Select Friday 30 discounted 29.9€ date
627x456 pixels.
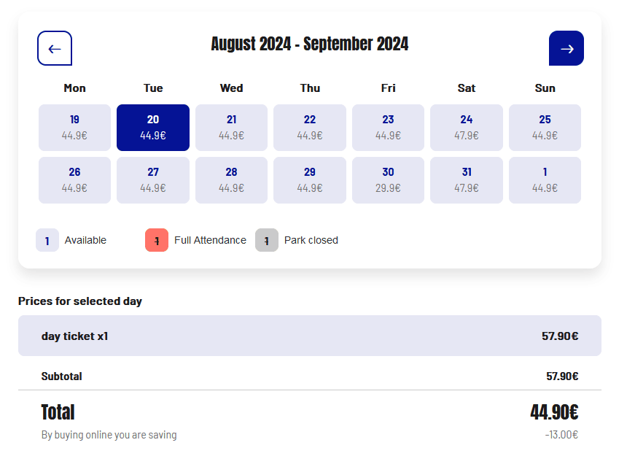pos(388,180)
